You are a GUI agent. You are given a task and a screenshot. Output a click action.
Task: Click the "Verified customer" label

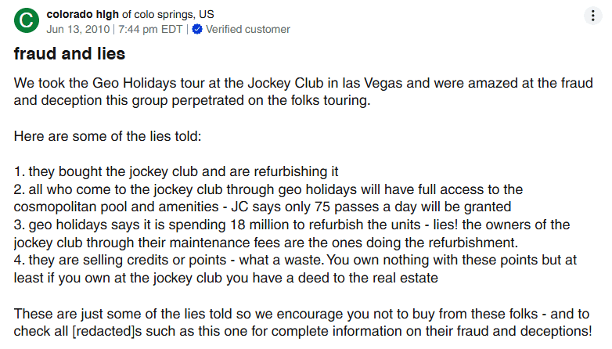point(247,30)
